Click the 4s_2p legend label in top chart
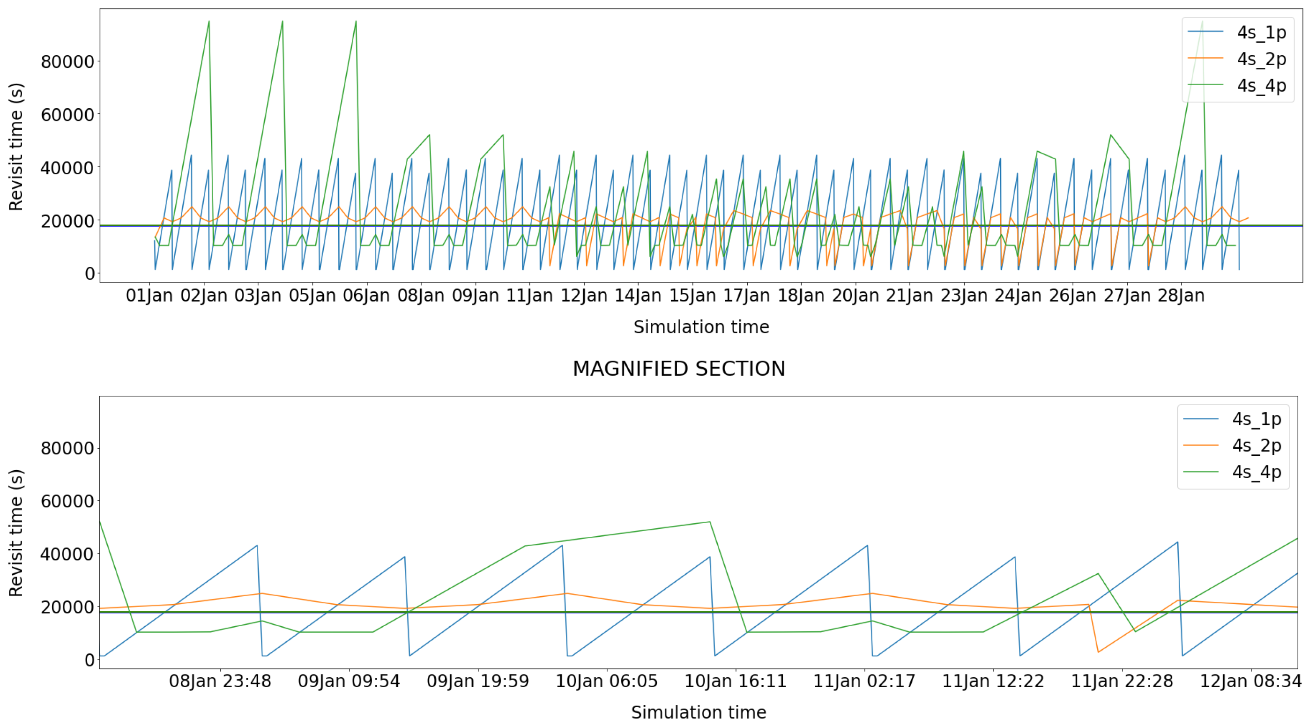Image resolution: width=1309 pixels, height=726 pixels. pyautogui.click(x=1261, y=59)
